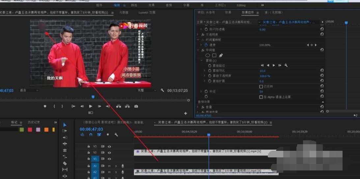The width and height of the screenshot is (360, 179).
Task: Toggle snap in the timeline
Action: tap(91, 135)
